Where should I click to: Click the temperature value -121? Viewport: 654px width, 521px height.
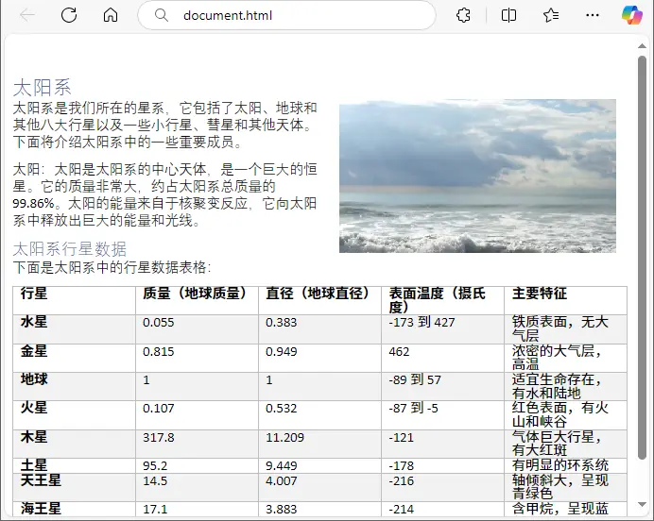coord(402,438)
